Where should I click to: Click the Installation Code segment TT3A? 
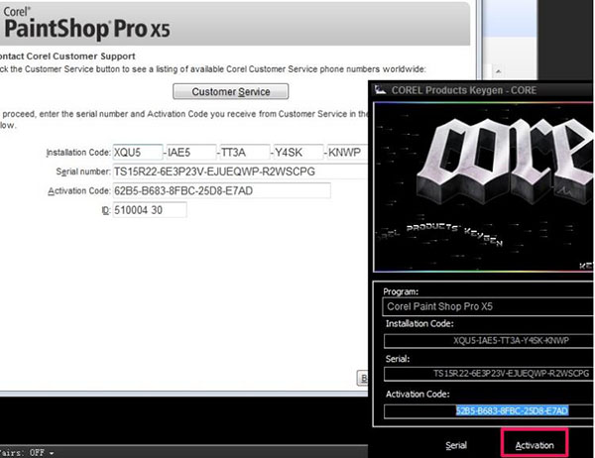point(245,152)
